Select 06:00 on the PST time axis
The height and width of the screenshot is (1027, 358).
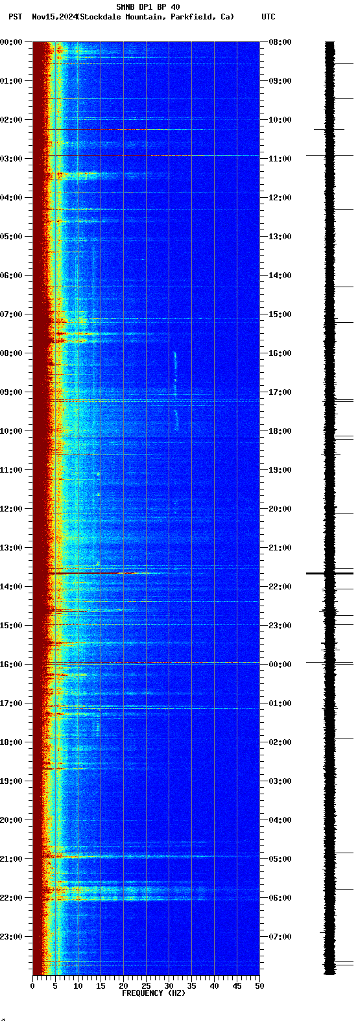[11, 276]
